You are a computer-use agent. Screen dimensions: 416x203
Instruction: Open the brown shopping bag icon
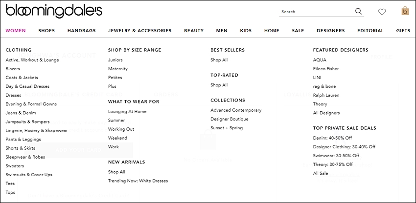tap(405, 11)
